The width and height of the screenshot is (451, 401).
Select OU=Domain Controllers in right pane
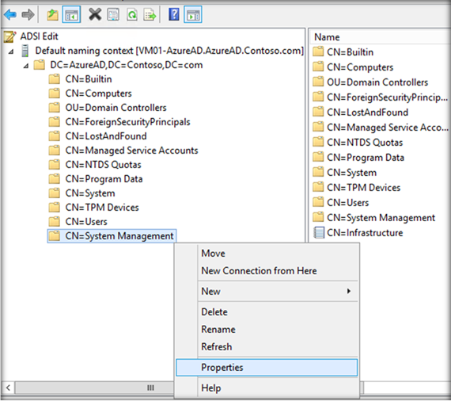(x=377, y=82)
